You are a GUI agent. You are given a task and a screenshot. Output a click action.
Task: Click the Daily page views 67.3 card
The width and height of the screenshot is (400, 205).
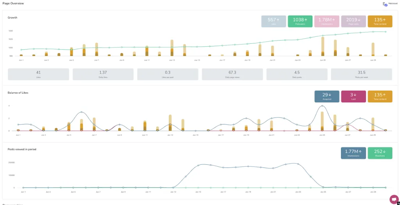click(232, 74)
